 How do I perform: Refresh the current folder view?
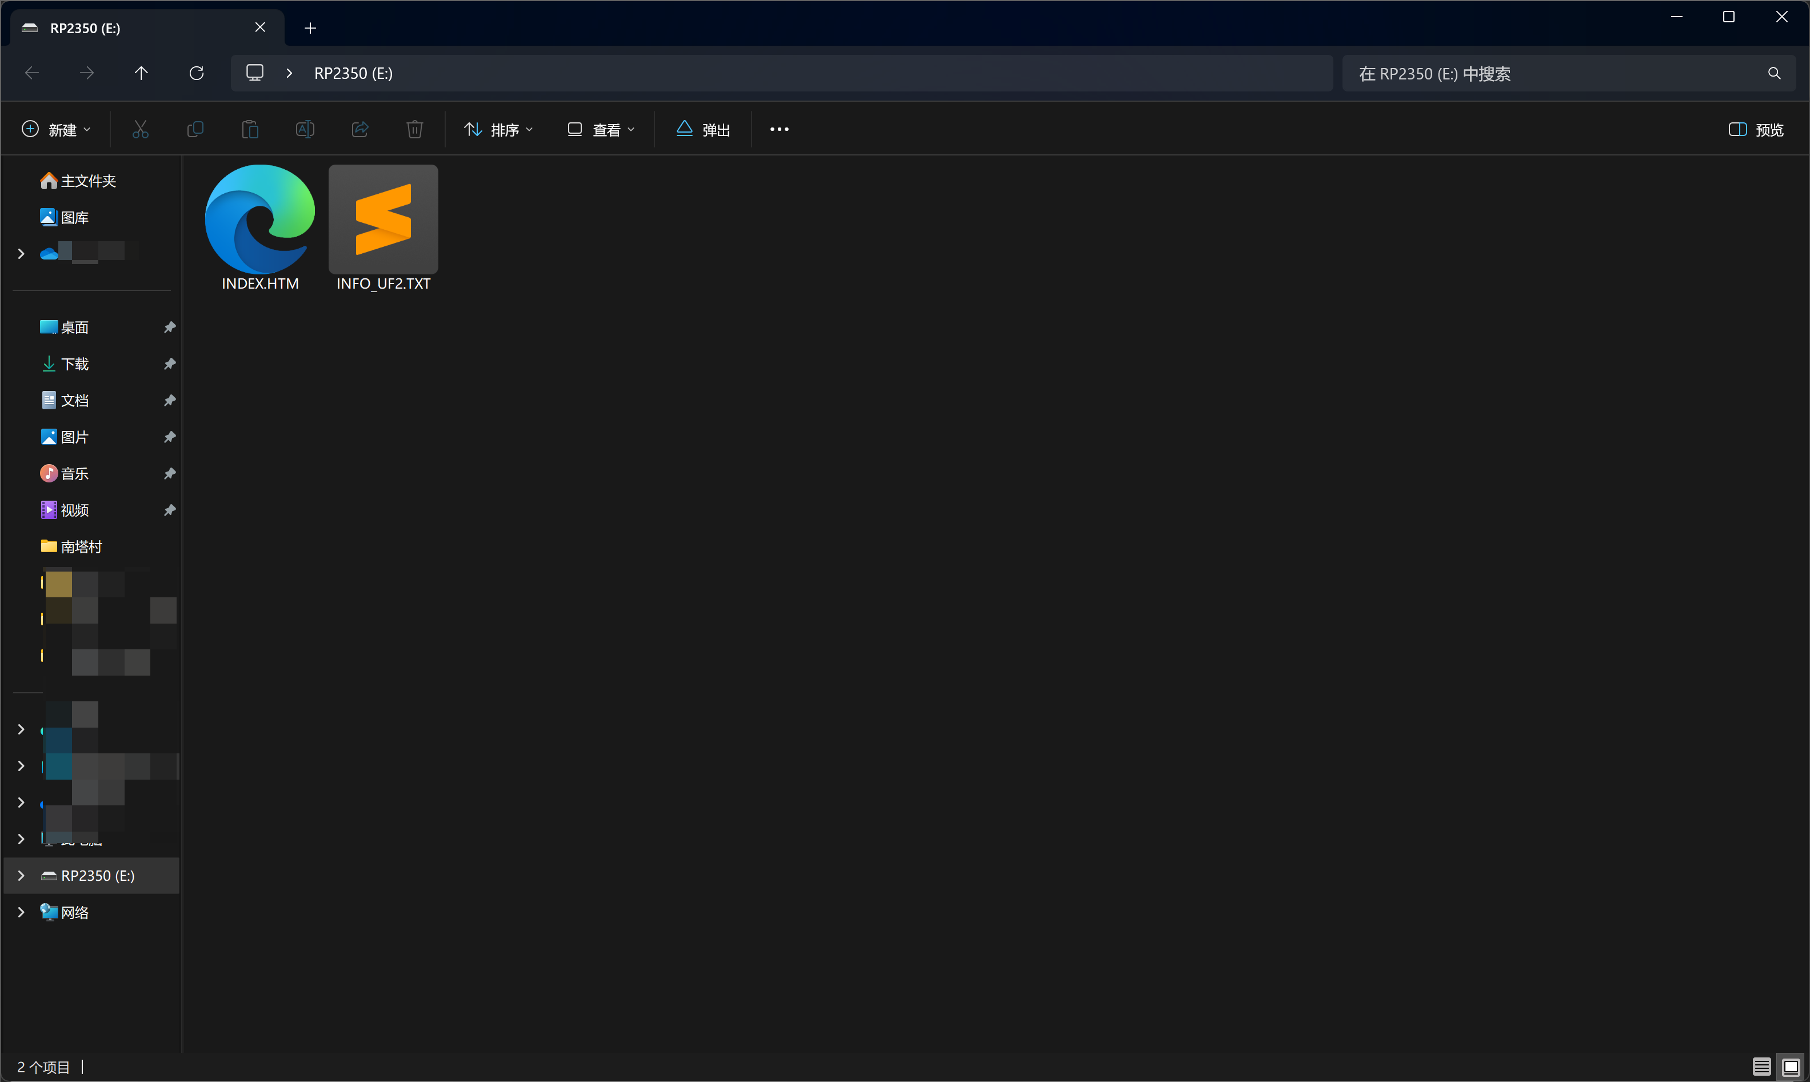[x=196, y=73]
